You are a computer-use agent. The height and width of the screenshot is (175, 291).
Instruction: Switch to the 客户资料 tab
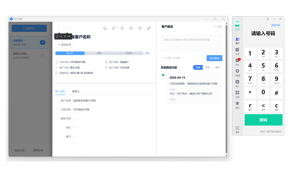[60, 91]
